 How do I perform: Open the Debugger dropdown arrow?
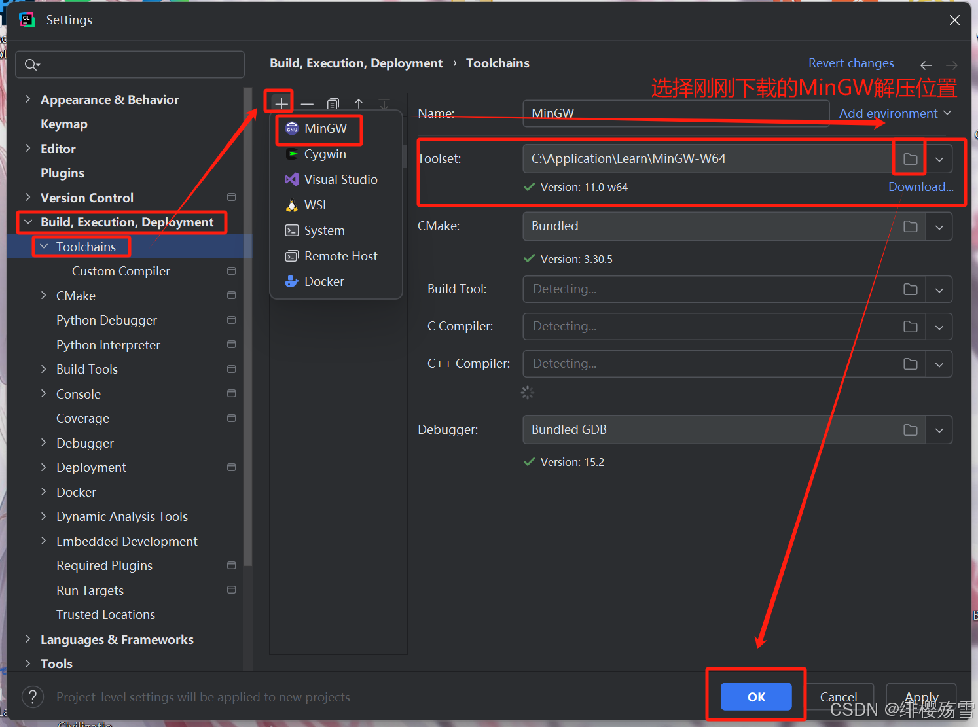939,430
